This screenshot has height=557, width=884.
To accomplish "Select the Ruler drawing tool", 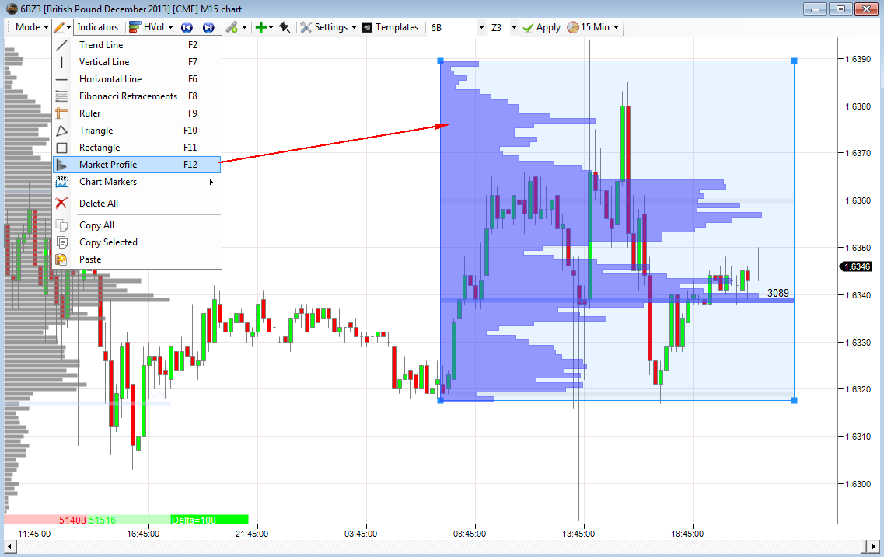I will pyautogui.click(x=90, y=113).
